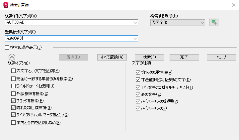
Task: Disable 隠れた項目は無視 checkbox
Action: click(x=14, y=107)
